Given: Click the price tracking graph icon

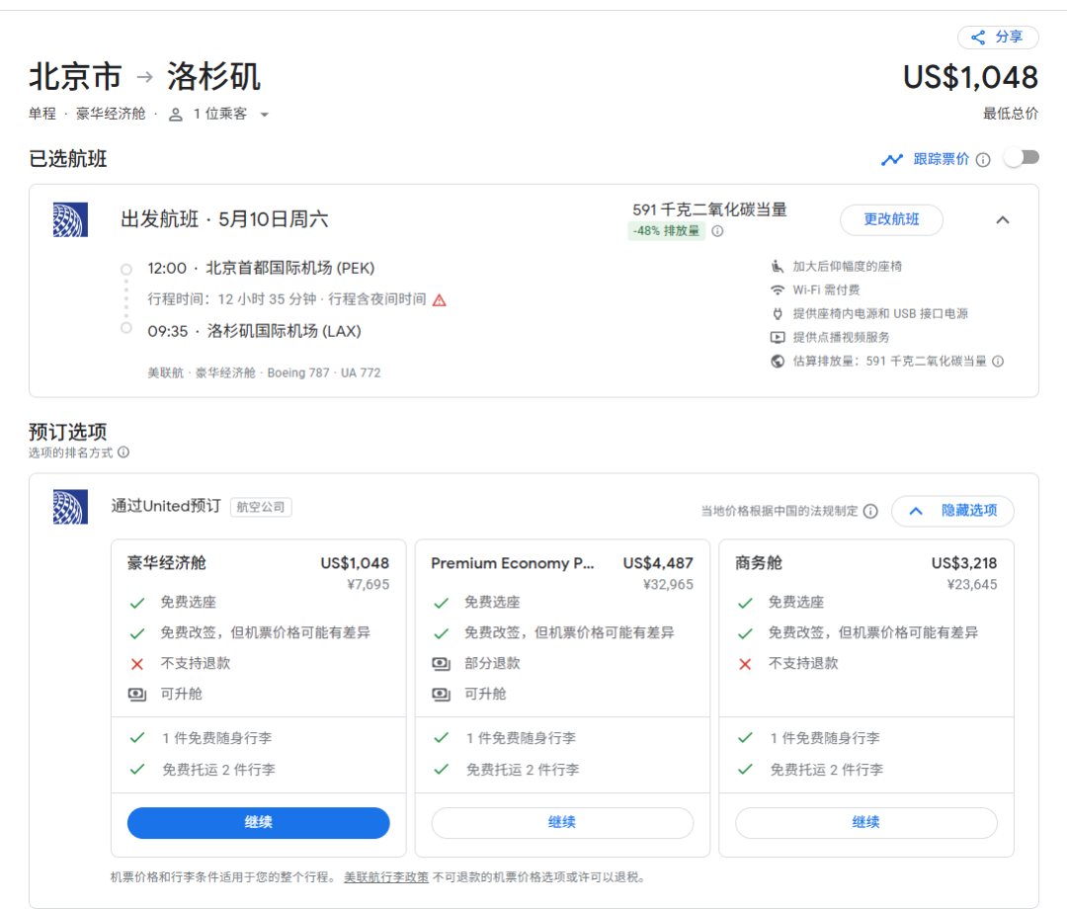Looking at the screenshot, I should 892,159.
